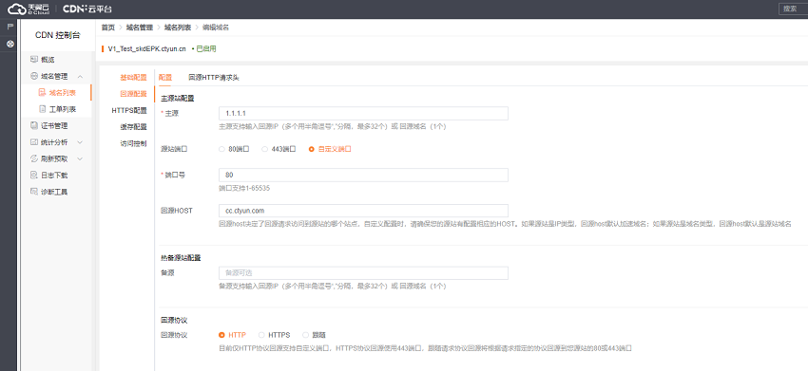
Task: Click the flag icon in left dark strip
Action: [x=10, y=27]
